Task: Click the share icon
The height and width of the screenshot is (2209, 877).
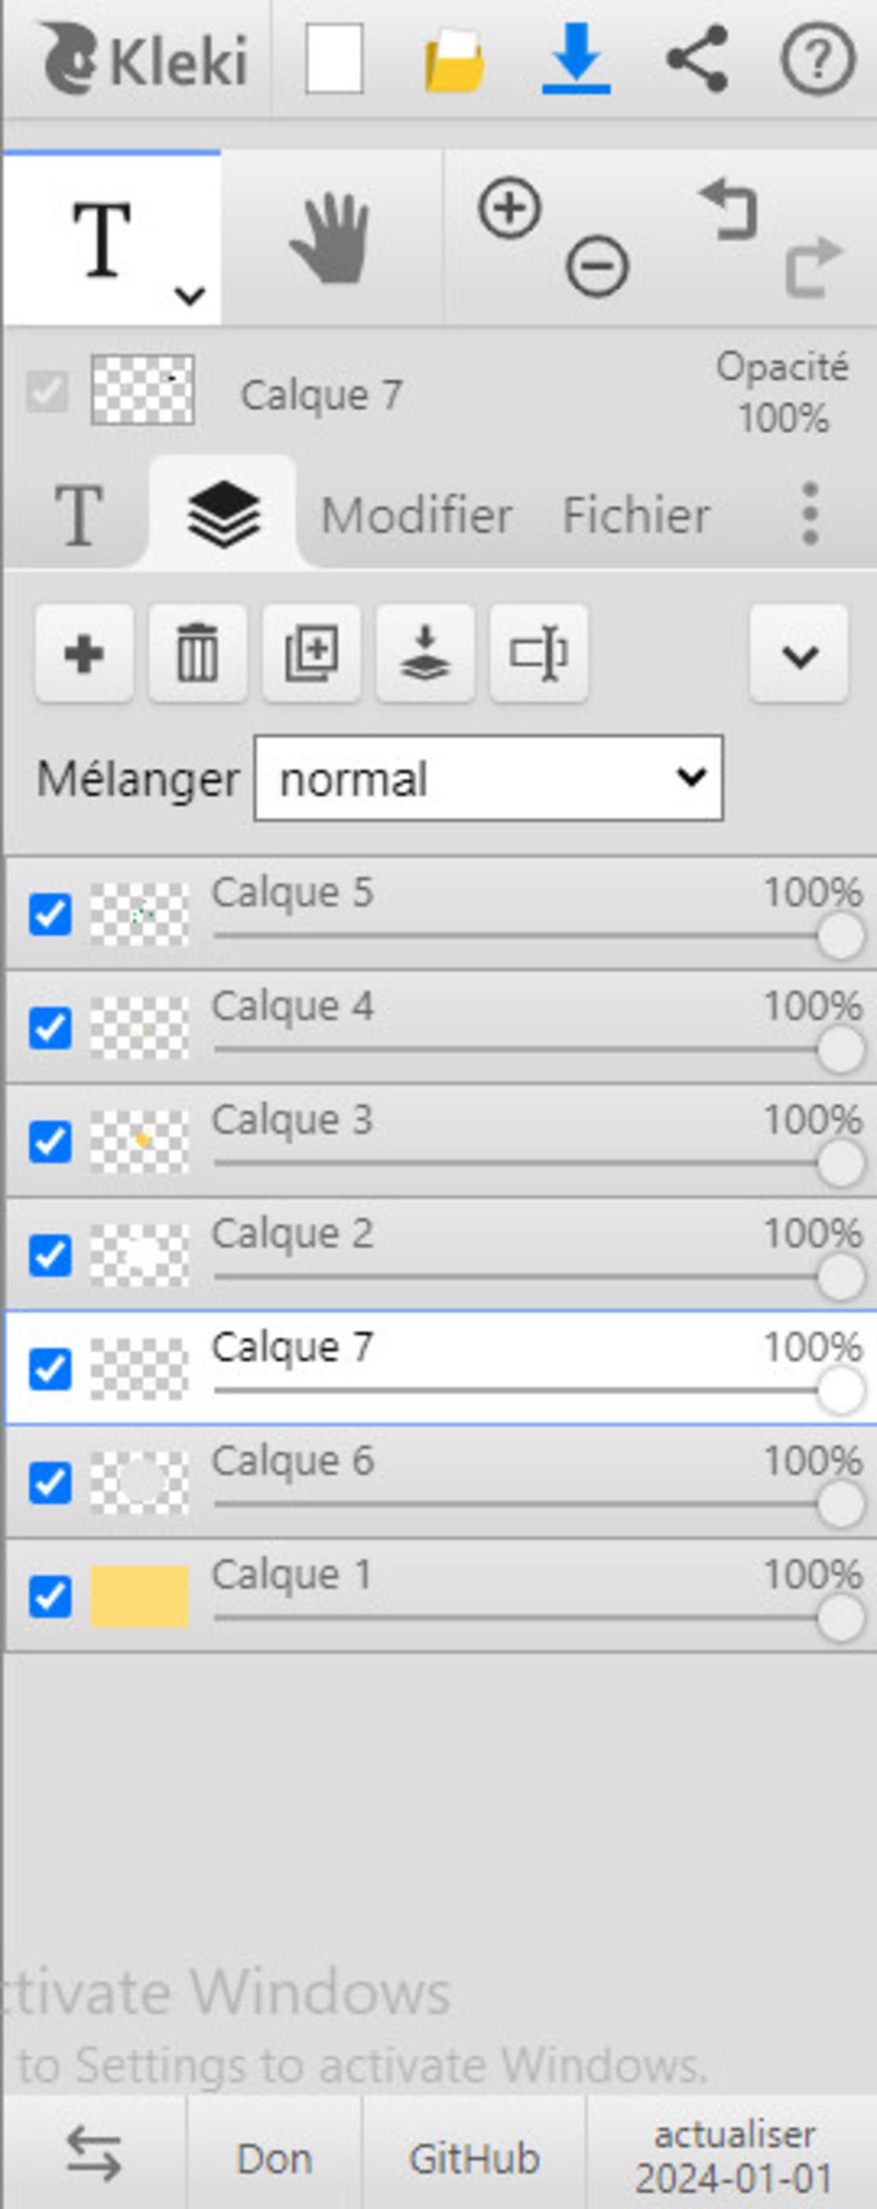Action: click(x=697, y=59)
